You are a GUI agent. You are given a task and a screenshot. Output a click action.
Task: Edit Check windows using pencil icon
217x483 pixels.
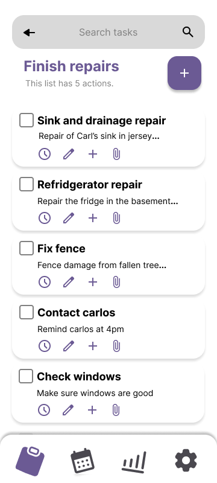pos(68,410)
